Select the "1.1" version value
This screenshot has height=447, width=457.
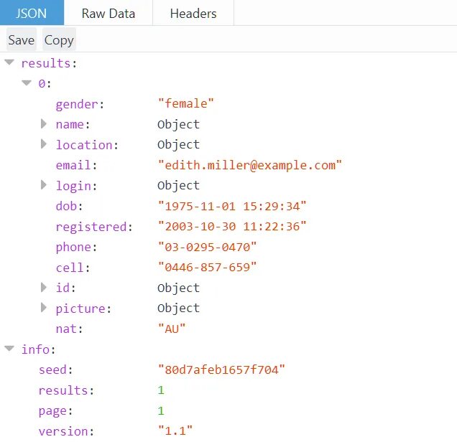175,430
